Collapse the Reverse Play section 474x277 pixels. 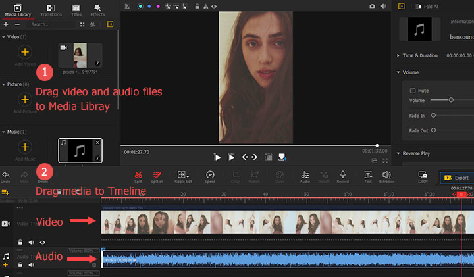399,153
